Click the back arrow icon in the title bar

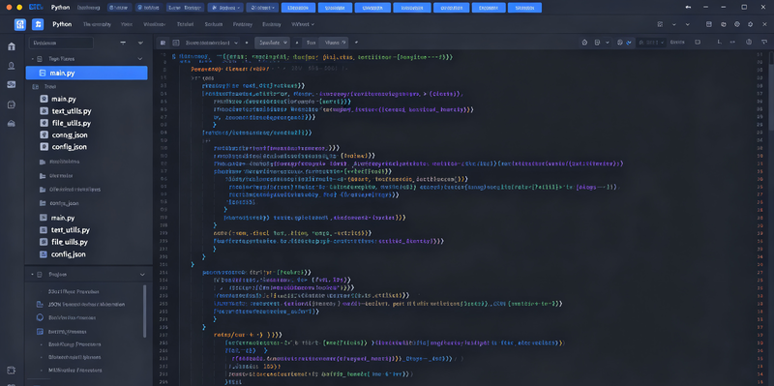688,8
